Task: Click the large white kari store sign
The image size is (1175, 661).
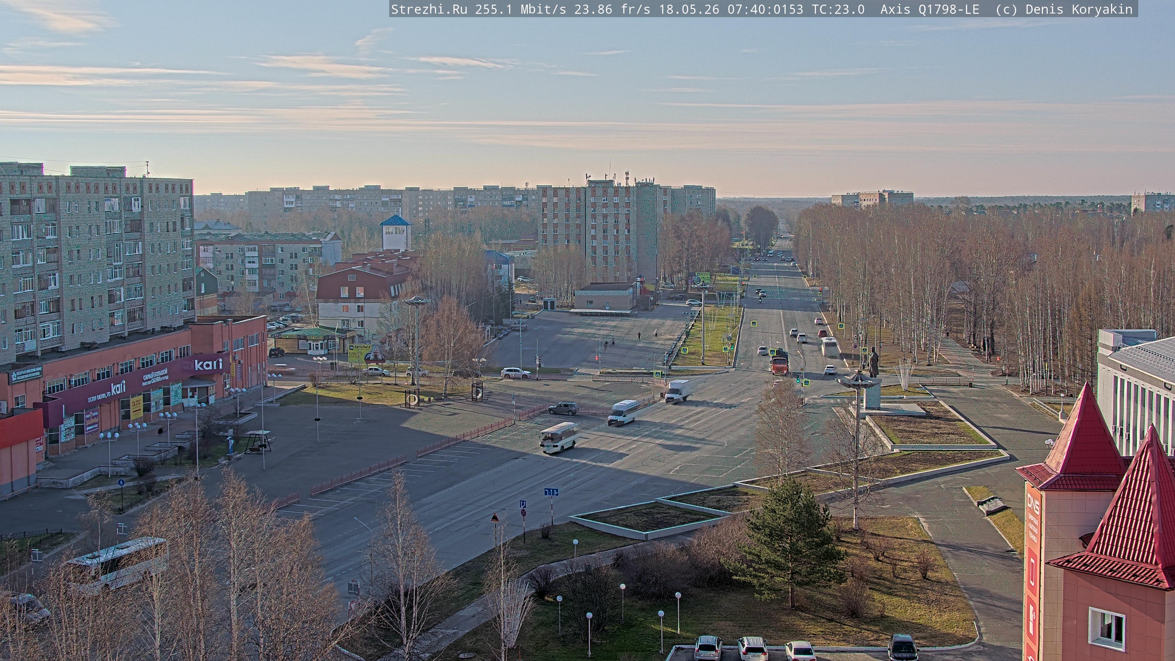Action: coord(208,364)
